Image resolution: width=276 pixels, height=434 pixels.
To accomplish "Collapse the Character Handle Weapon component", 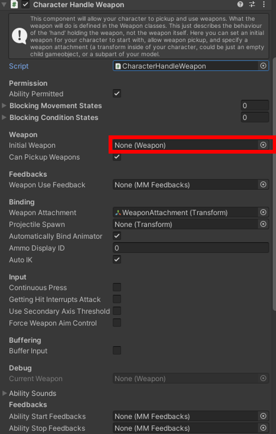I will 4,5.
